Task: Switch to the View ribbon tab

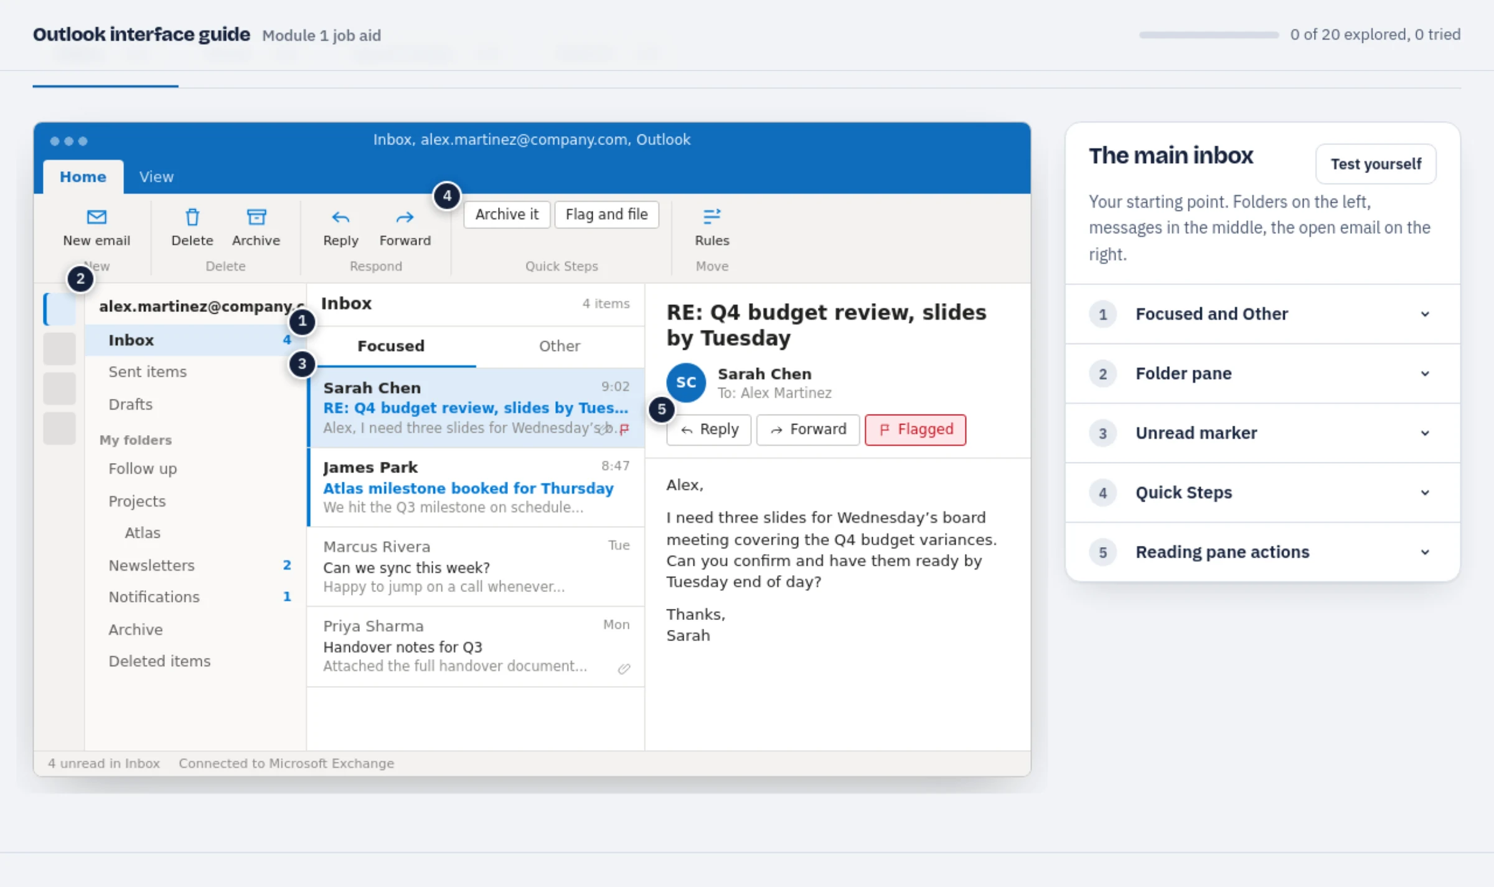Action: 156,177
